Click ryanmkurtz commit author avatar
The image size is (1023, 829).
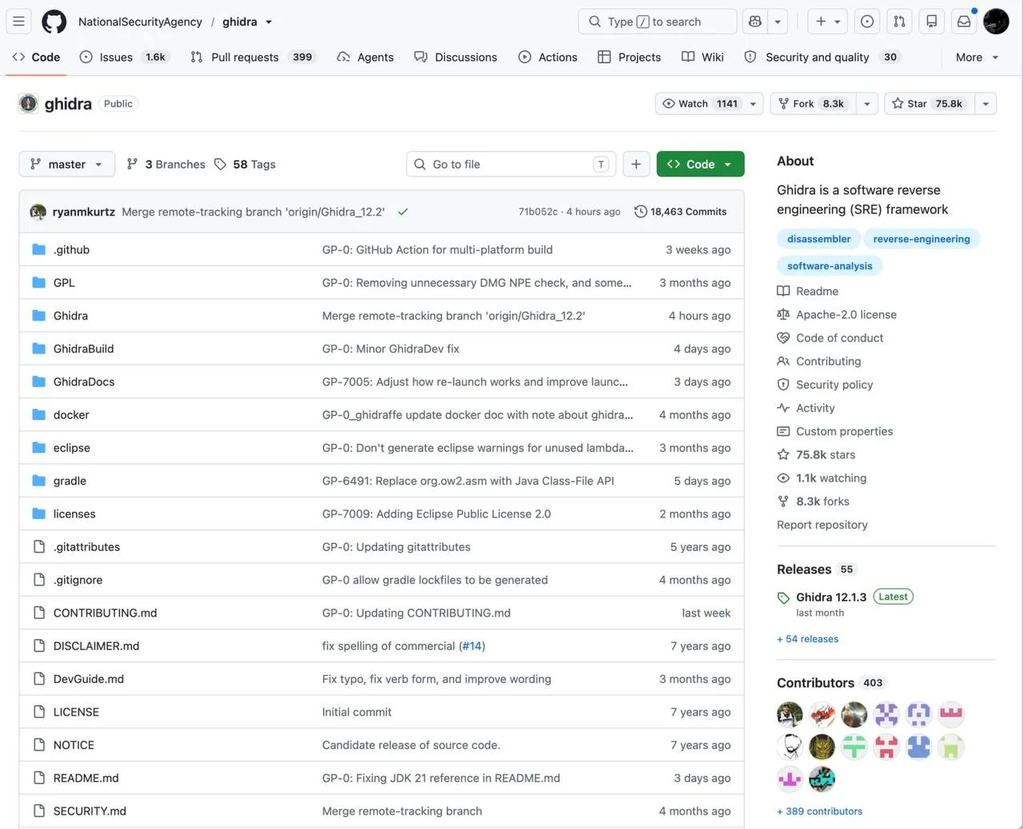pos(38,212)
